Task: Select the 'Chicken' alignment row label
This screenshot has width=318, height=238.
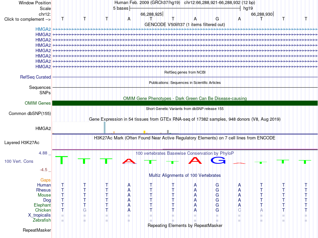Action: 43,210
